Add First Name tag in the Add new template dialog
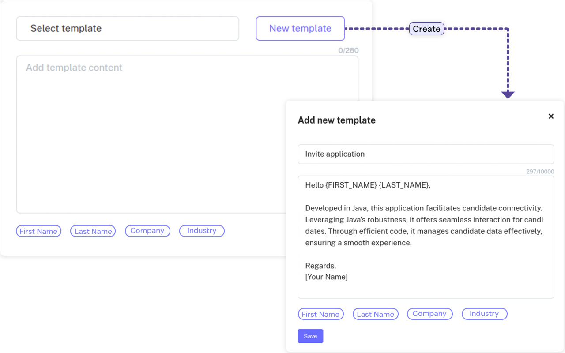The height and width of the screenshot is (353, 565). [320, 314]
